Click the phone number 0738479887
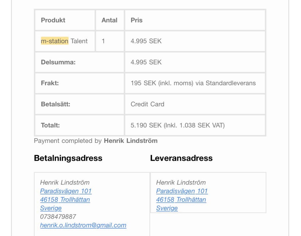The height and width of the screenshot is (236, 301). (x=58, y=217)
